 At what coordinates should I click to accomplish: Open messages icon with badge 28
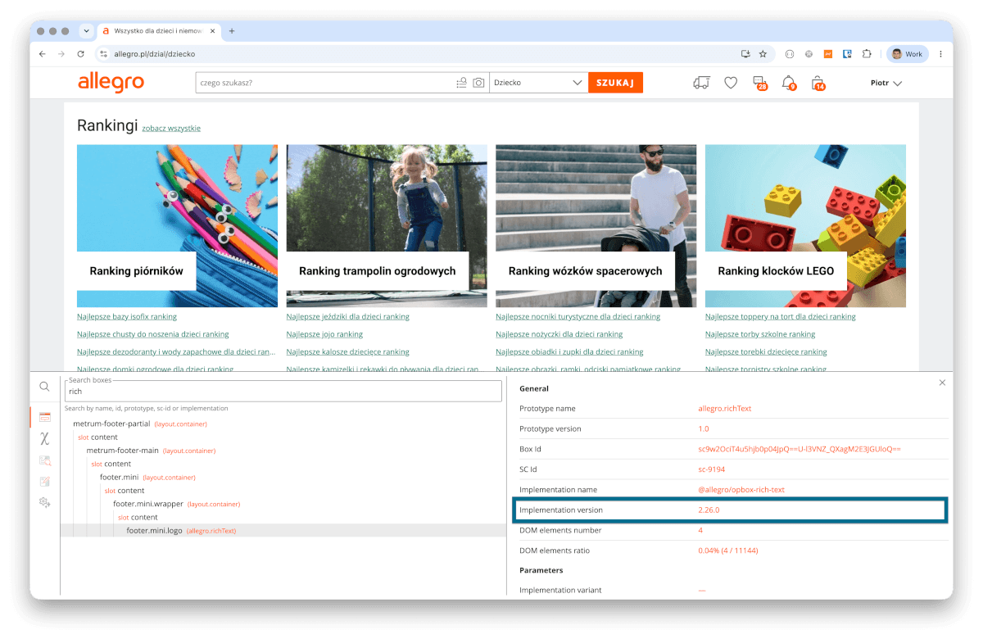click(x=759, y=83)
